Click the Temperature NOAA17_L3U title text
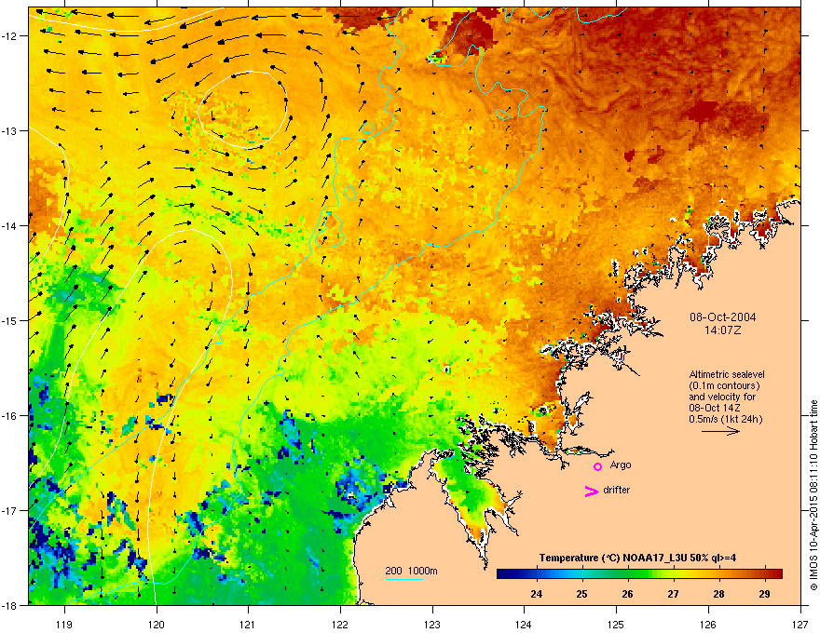The height and width of the screenshot is (633, 820). coord(637,558)
